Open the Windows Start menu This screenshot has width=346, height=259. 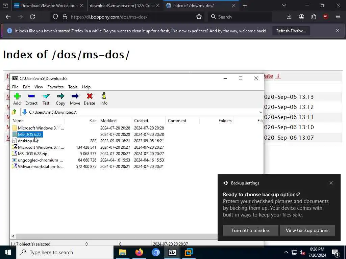(8, 252)
